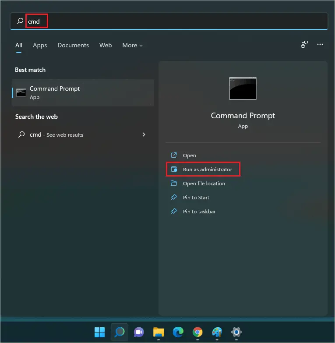Click the web search magnifier beside cmd
The image size is (335, 343).
21,134
